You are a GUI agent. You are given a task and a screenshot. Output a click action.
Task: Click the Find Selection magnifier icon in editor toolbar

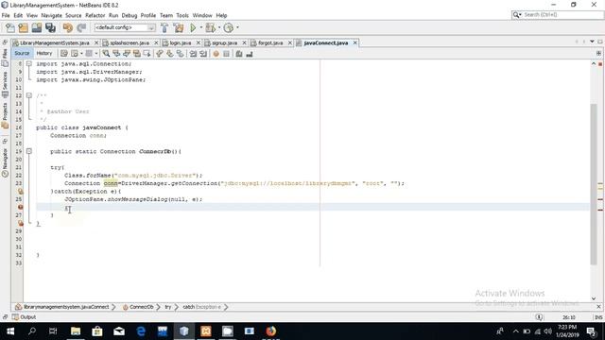[106, 54]
